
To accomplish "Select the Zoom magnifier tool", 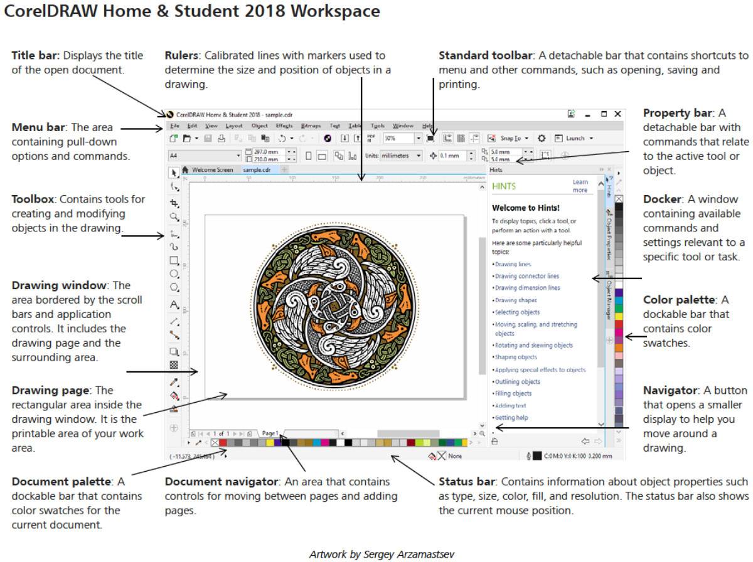I will point(174,218).
